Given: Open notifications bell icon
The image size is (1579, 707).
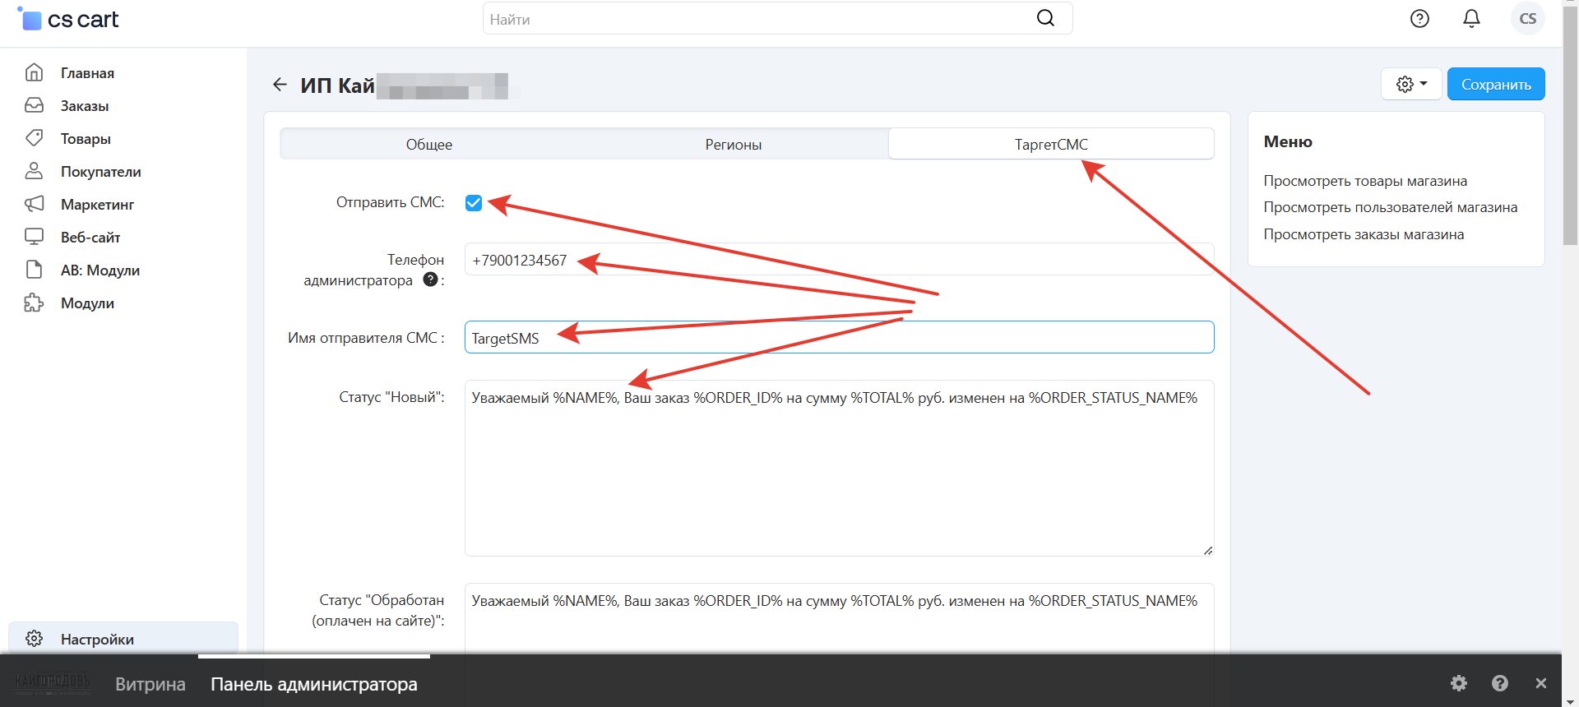Looking at the screenshot, I should [x=1471, y=18].
